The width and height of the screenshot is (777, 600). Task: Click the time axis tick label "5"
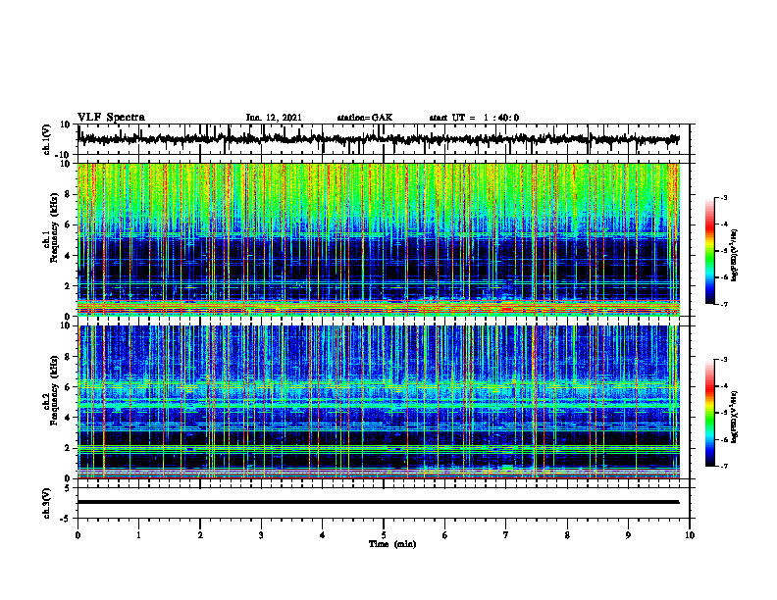pyautogui.click(x=384, y=535)
